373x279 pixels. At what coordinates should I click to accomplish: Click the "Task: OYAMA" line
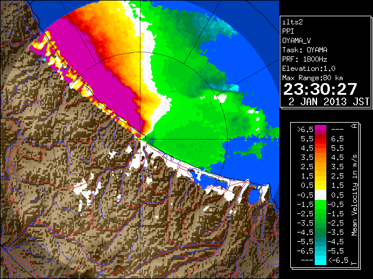[x=305, y=50]
